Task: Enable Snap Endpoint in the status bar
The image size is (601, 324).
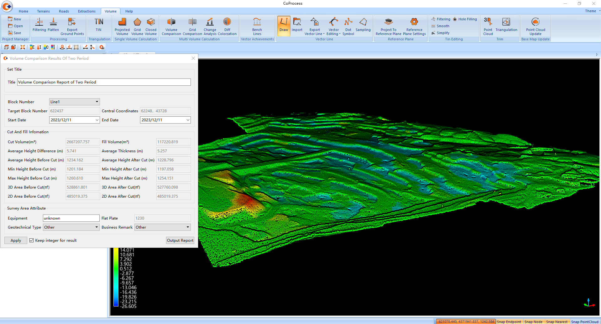Action: pyautogui.click(x=509, y=321)
